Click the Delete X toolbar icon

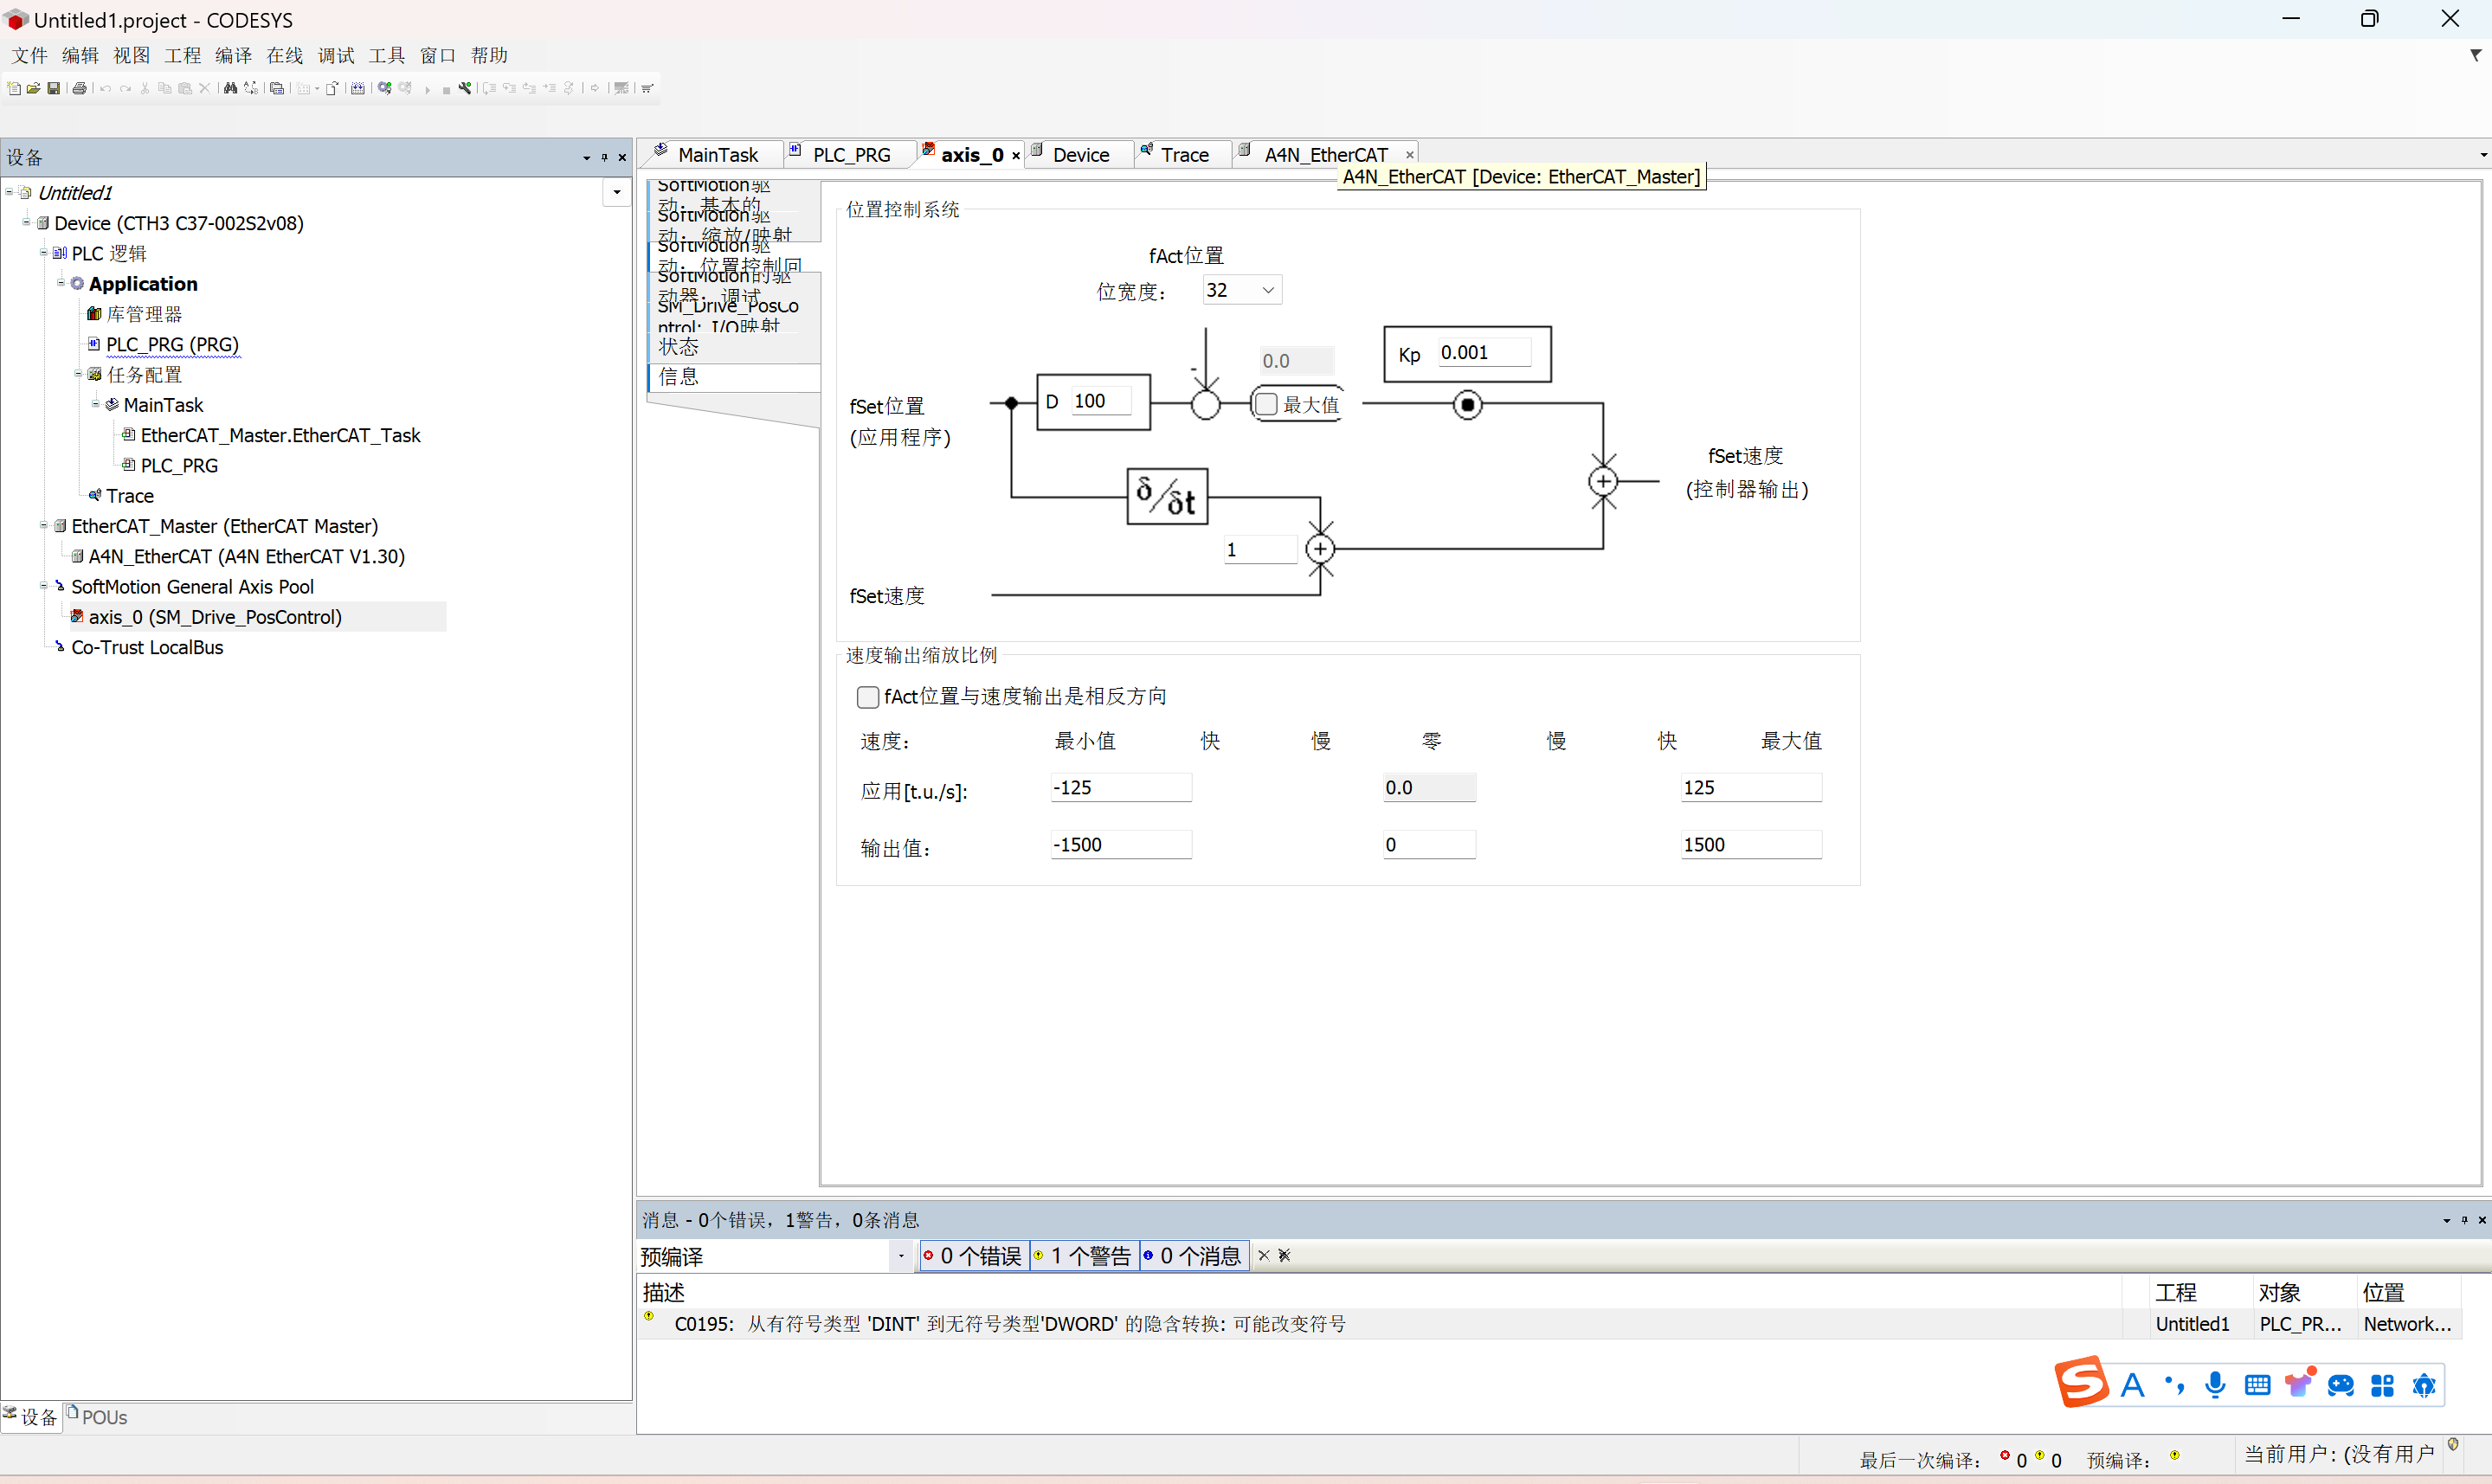[x=205, y=88]
